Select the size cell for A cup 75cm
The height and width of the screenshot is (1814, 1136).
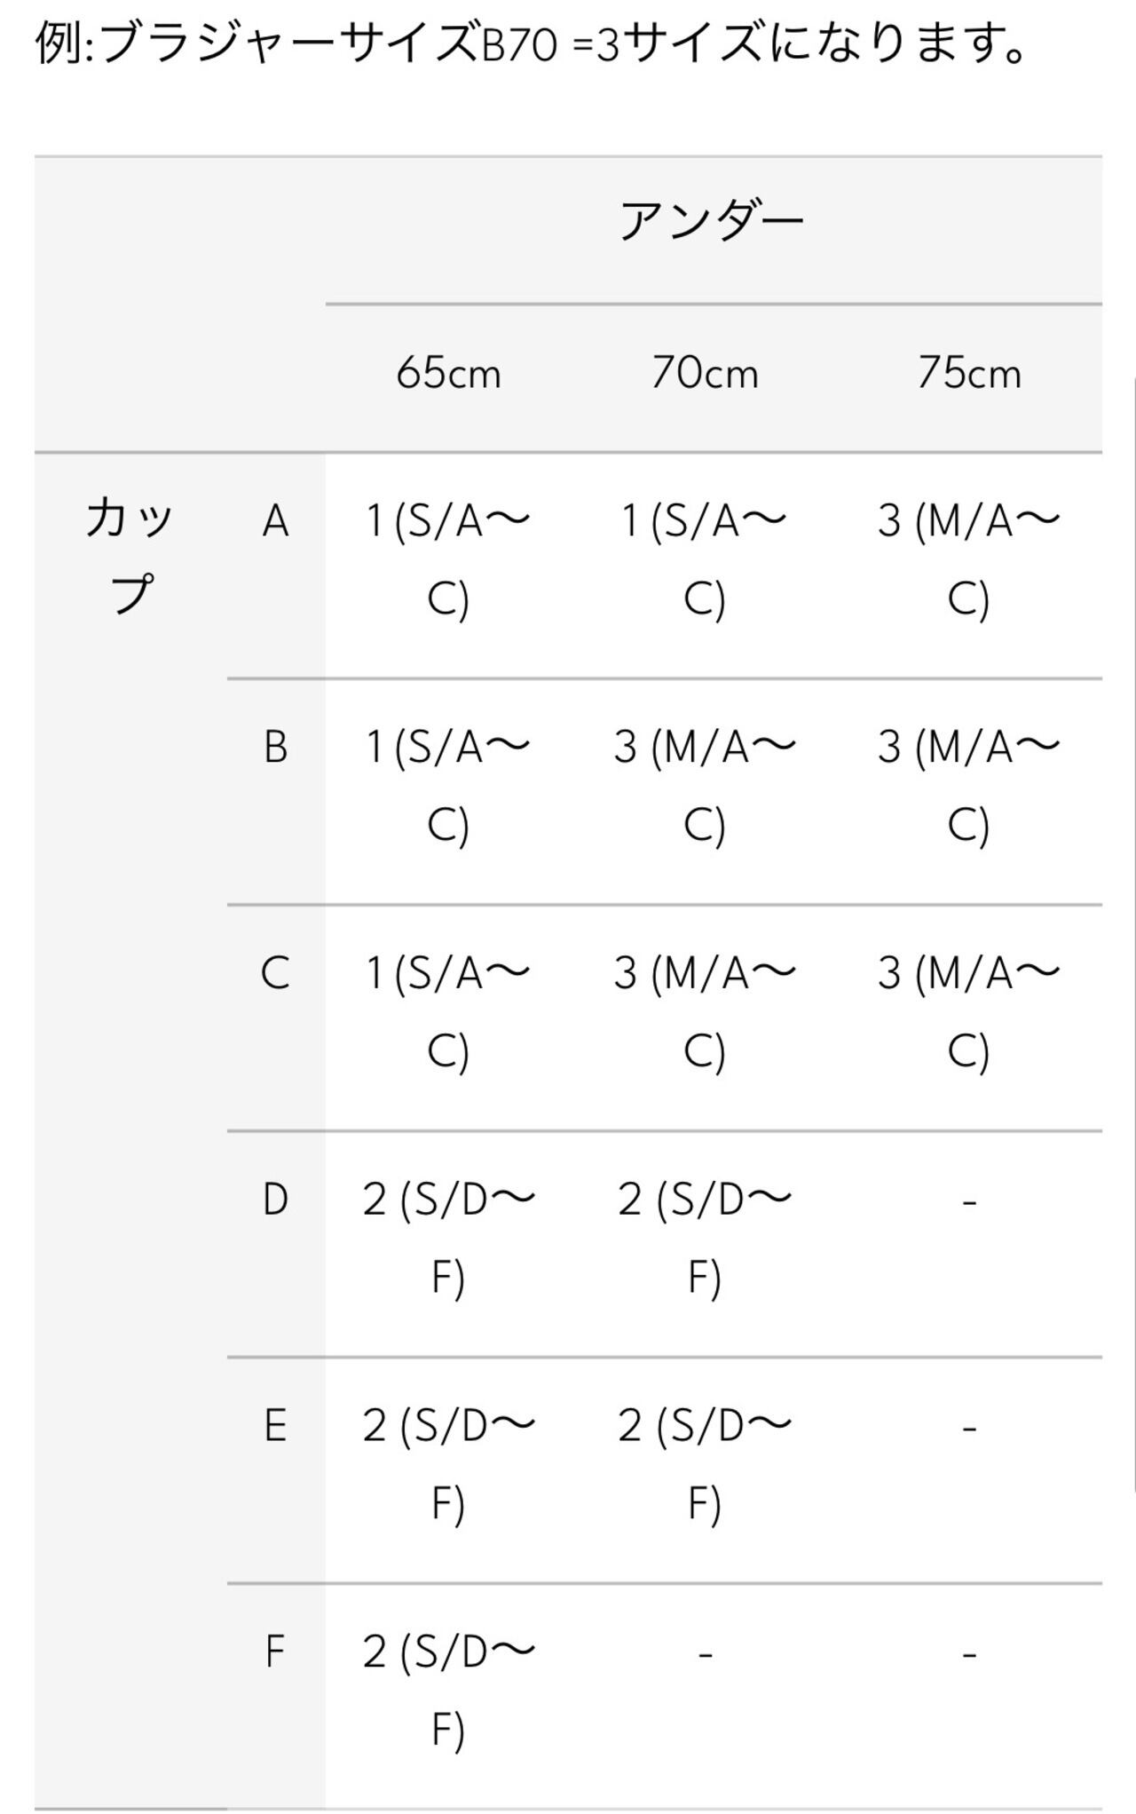click(968, 559)
